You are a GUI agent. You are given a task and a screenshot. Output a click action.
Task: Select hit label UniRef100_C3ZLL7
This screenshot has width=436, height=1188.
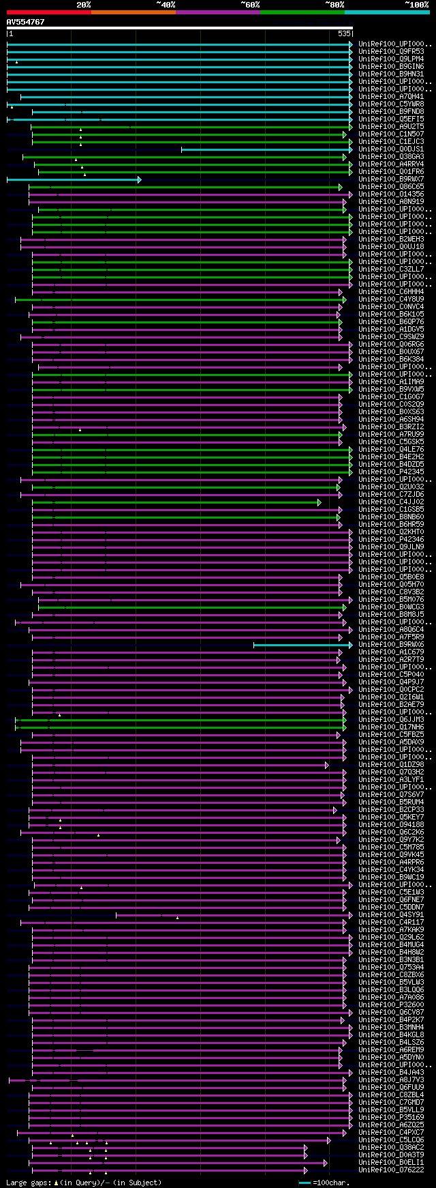click(391, 269)
